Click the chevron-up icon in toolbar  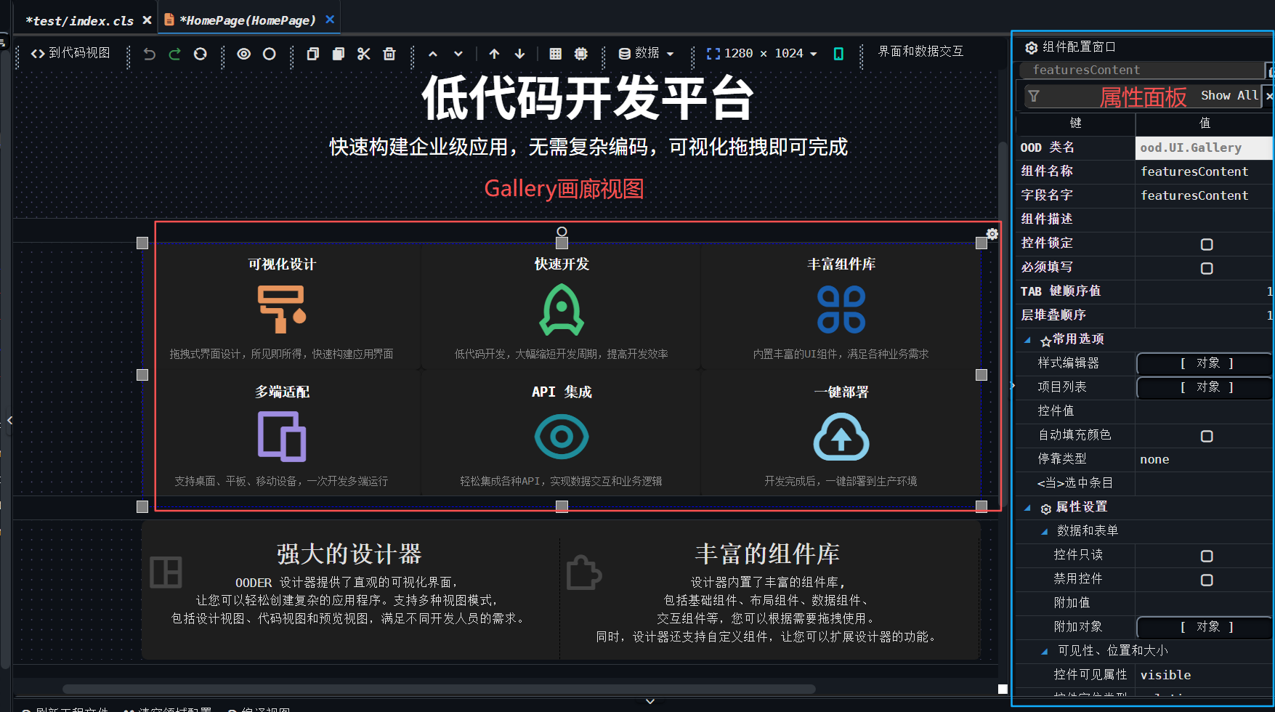click(x=433, y=54)
